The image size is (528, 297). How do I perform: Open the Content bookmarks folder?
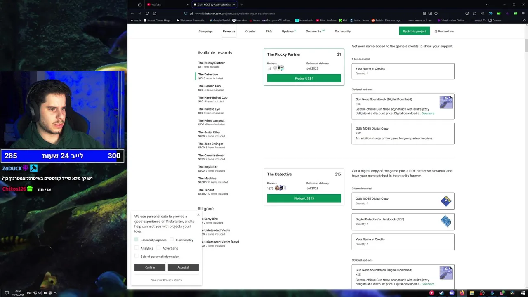tap(495, 20)
